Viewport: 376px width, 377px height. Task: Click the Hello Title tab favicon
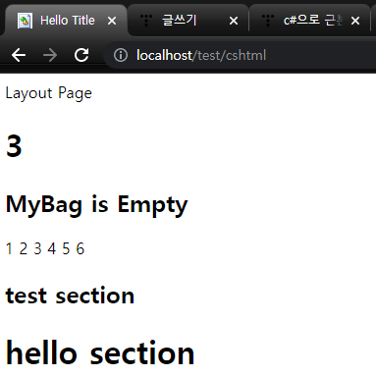coord(25,21)
